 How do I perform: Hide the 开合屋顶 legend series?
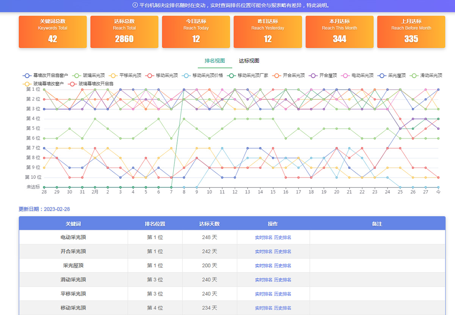[x=323, y=76]
